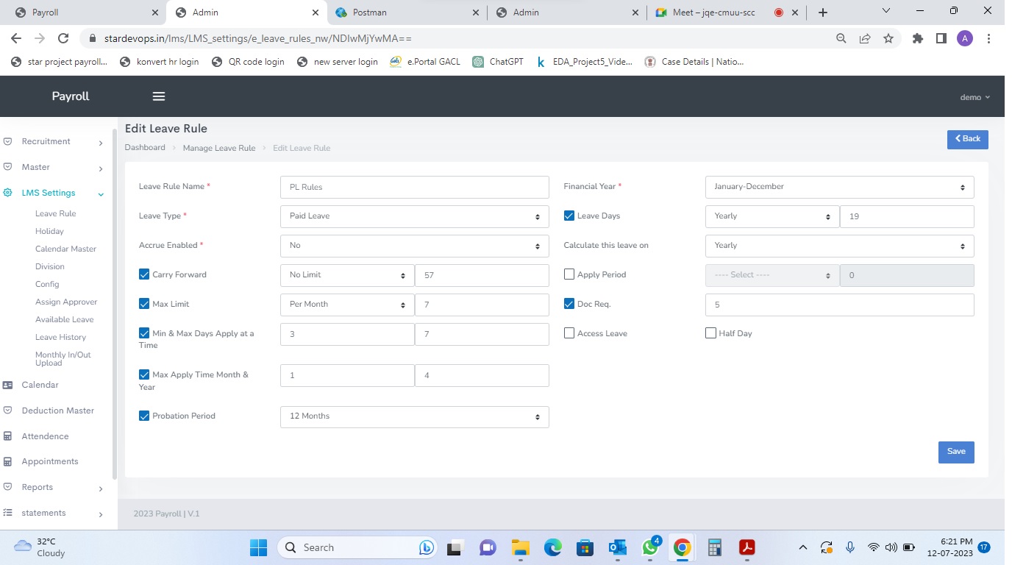
Task: Uncheck the Leave Days checkbox
Action: pyautogui.click(x=569, y=216)
